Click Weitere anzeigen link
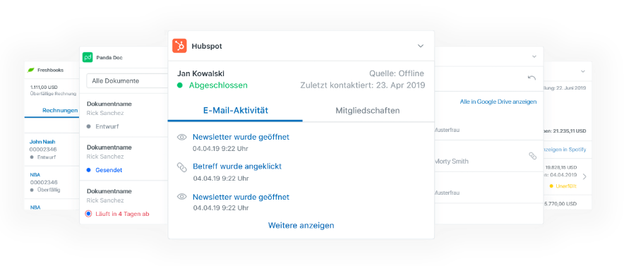 301,225
